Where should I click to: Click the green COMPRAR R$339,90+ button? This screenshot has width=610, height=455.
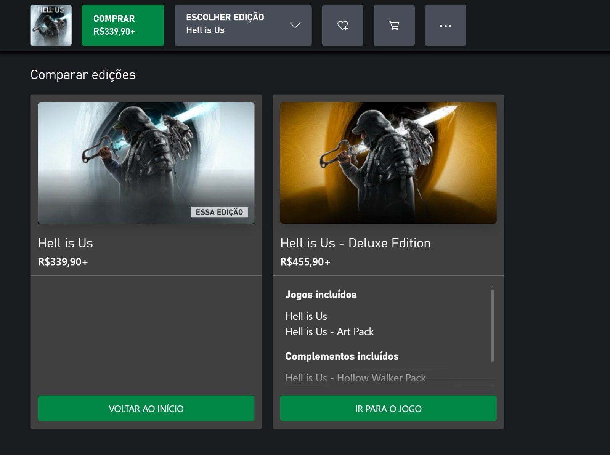[x=123, y=26]
